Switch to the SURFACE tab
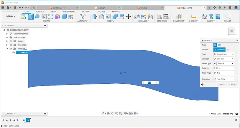 40,12
